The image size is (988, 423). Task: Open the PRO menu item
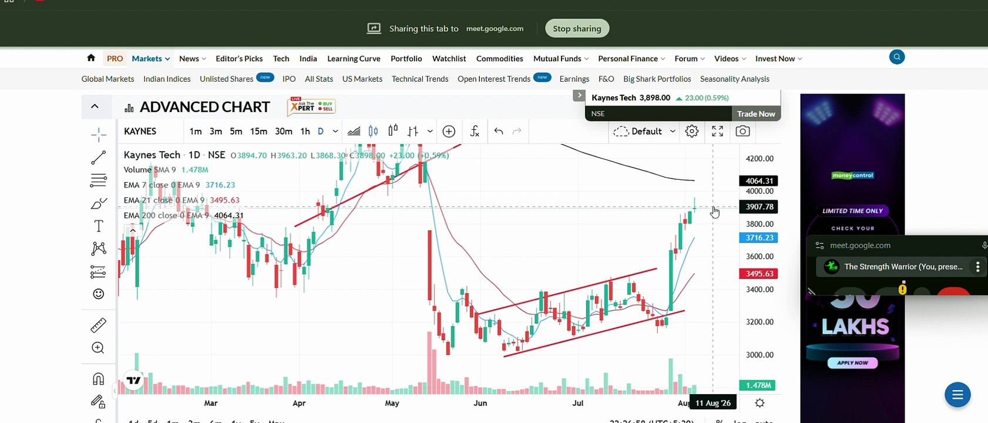[x=115, y=58]
